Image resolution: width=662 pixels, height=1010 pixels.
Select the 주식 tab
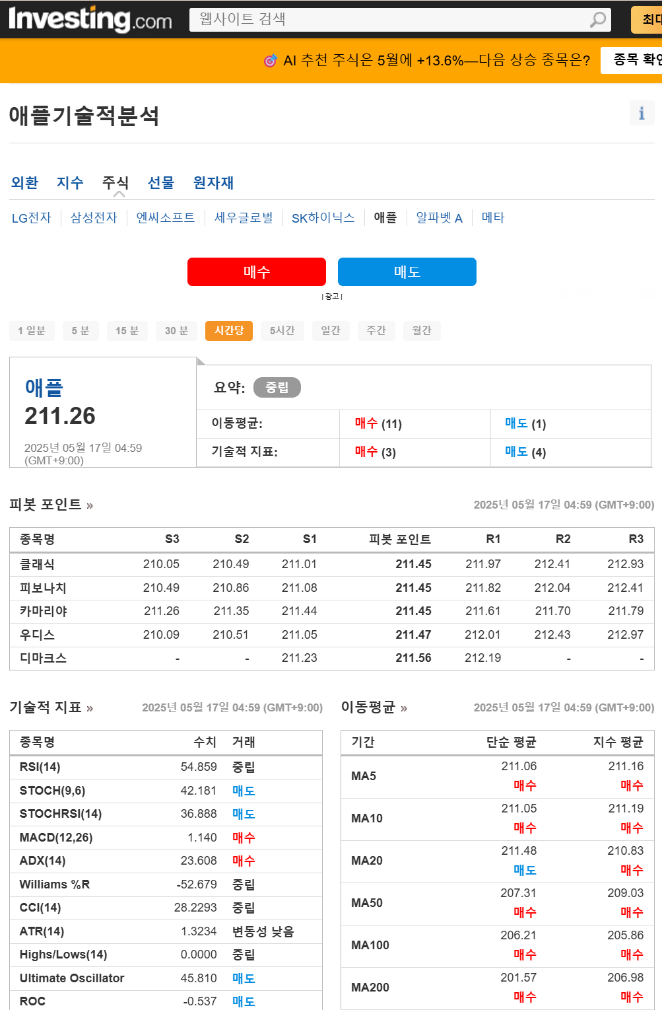pos(116,182)
